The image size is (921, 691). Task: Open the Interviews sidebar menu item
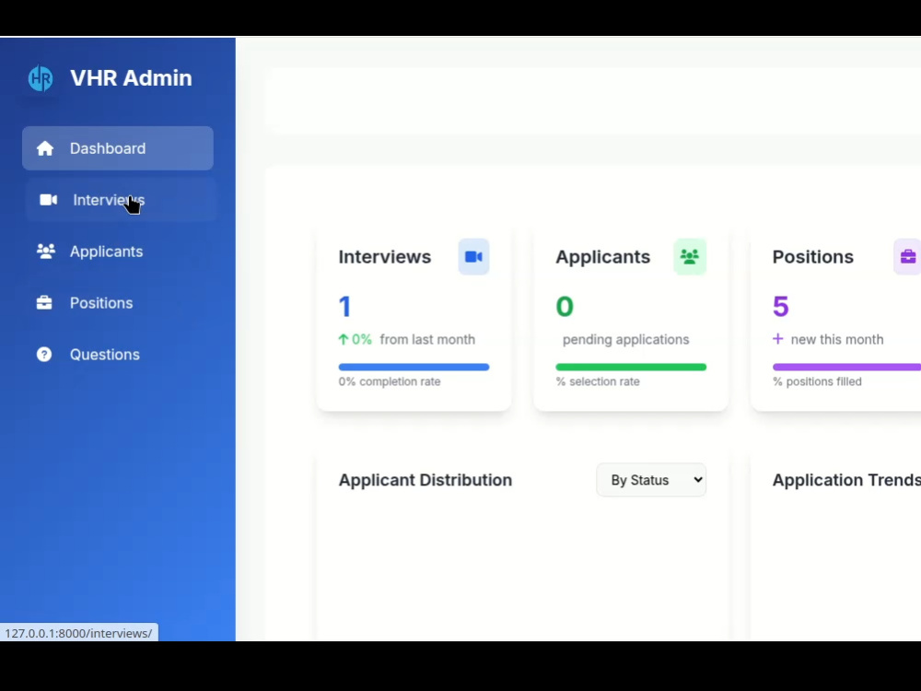point(121,200)
